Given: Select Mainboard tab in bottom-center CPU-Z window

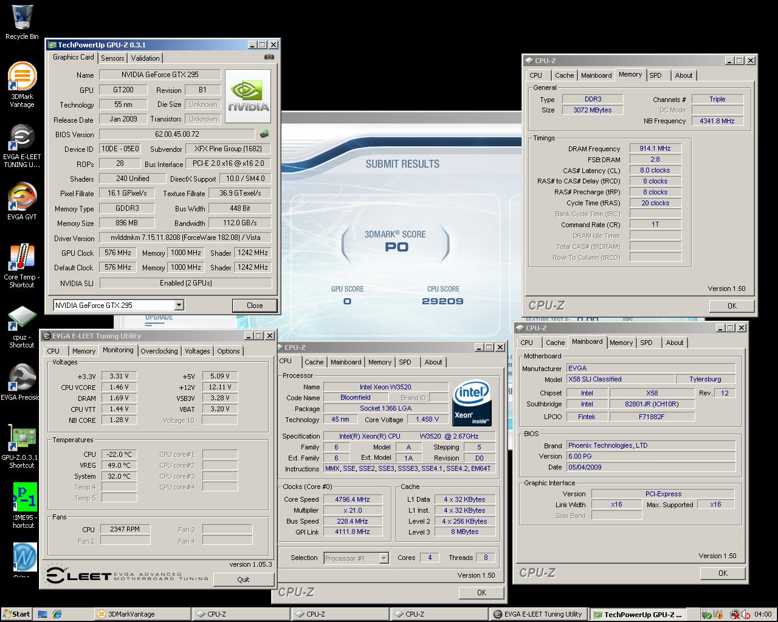Looking at the screenshot, I should point(346,362).
